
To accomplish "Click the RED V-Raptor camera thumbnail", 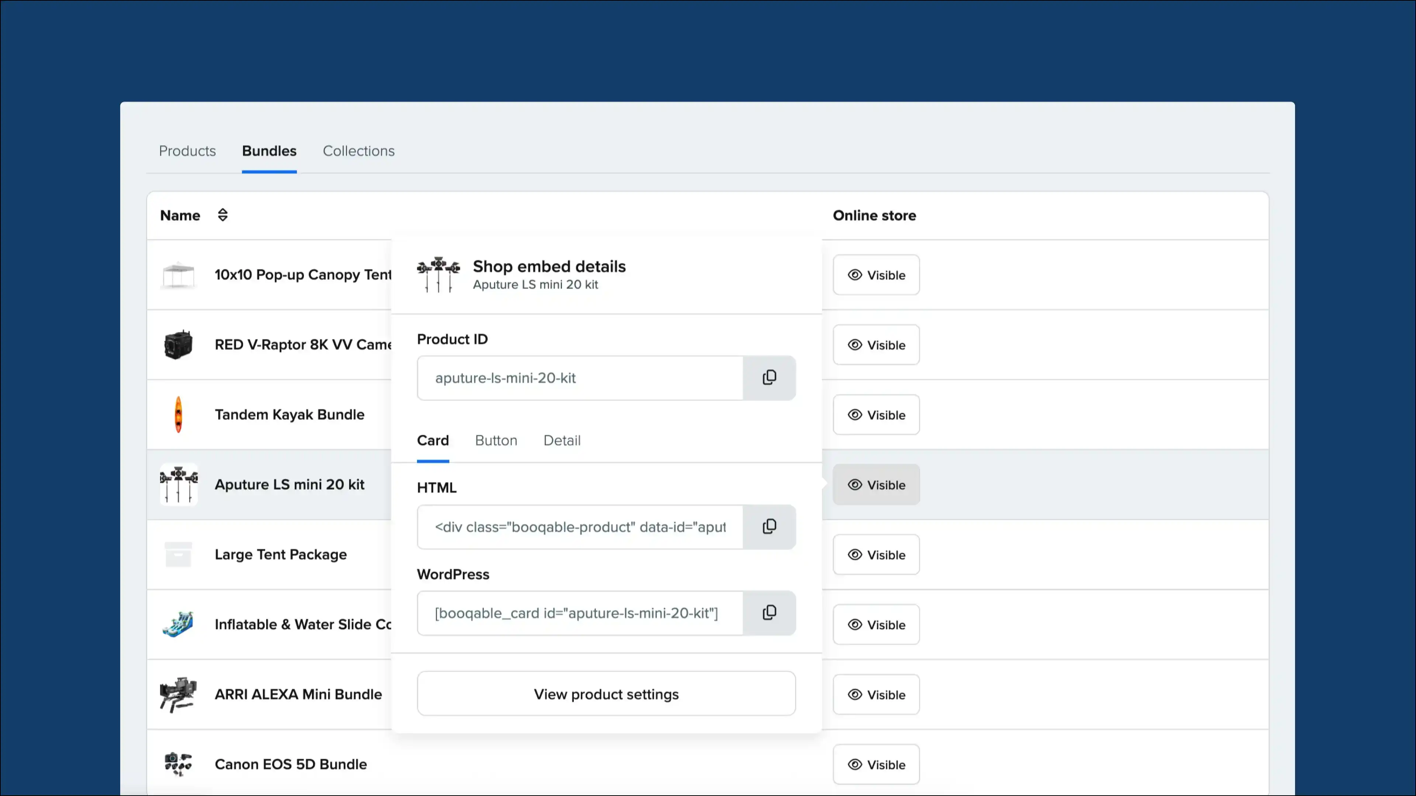I will (x=178, y=345).
